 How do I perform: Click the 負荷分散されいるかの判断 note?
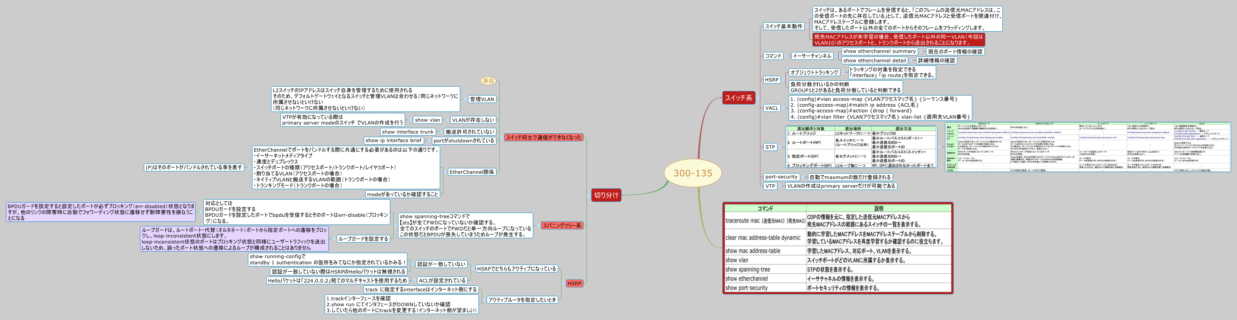[846, 87]
